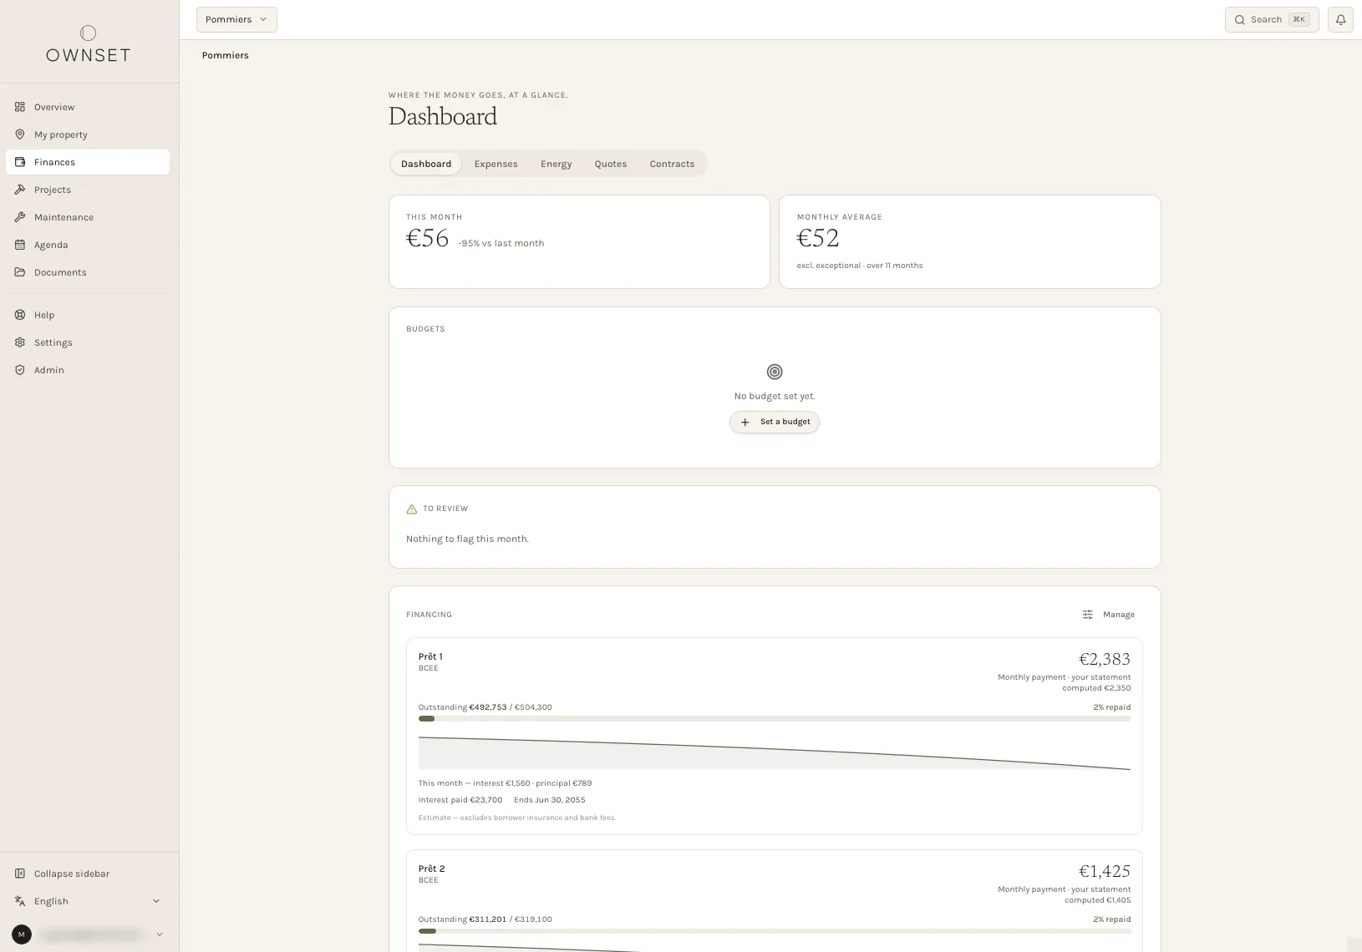Click the Finances wallet icon
The width and height of the screenshot is (1362, 952).
[20, 162]
